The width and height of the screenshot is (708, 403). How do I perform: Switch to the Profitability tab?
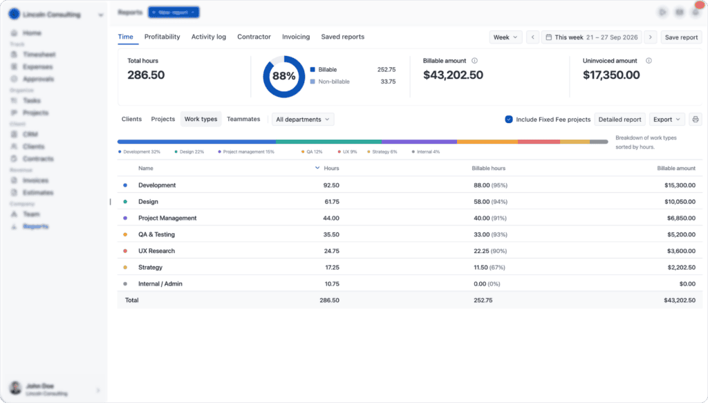click(x=162, y=37)
